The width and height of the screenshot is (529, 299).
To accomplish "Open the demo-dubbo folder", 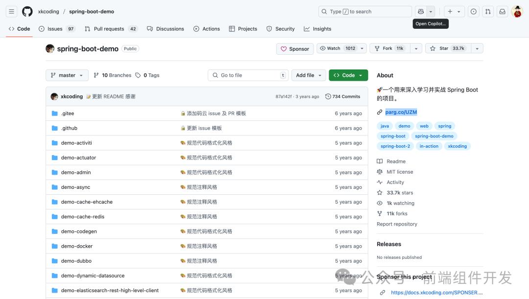I will [76, 261].
